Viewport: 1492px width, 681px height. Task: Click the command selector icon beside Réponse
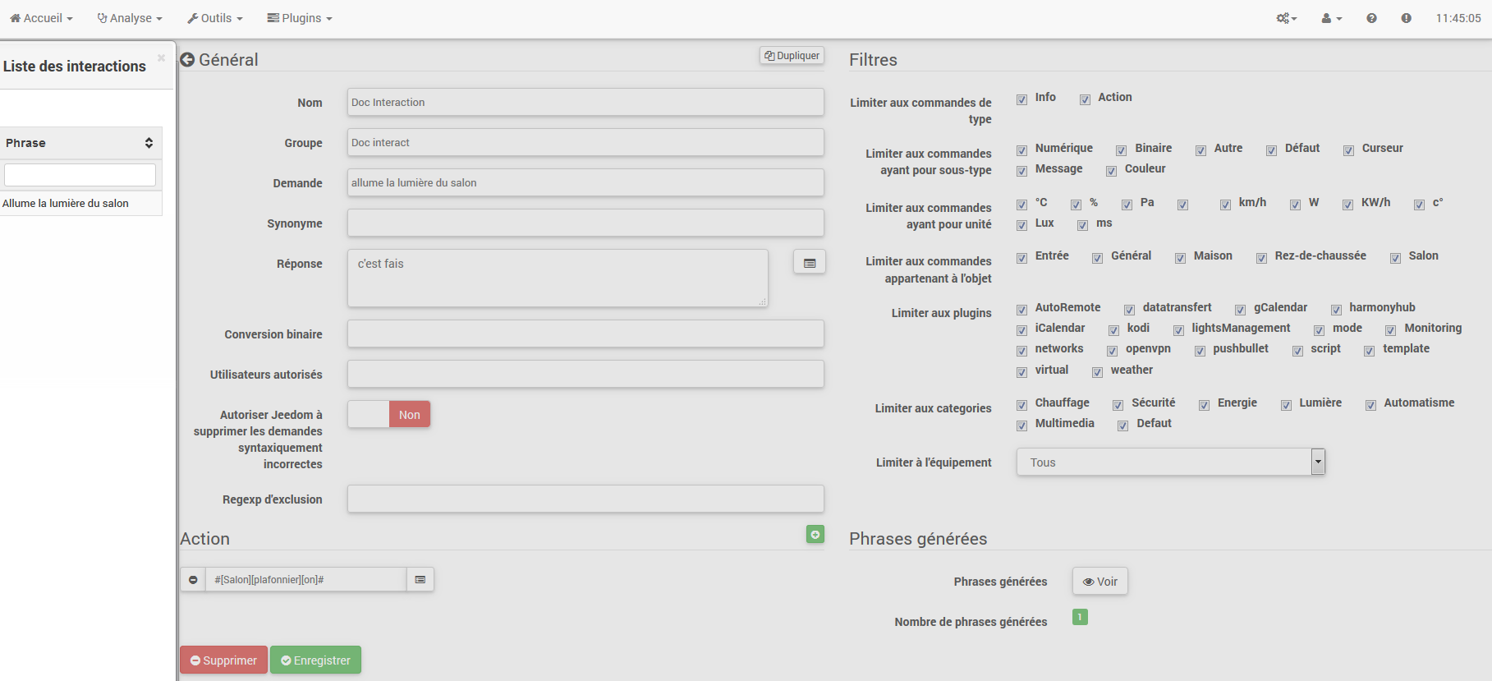809,263
